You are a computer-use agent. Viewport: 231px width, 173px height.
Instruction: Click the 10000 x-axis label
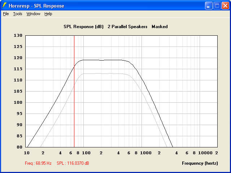205,153
